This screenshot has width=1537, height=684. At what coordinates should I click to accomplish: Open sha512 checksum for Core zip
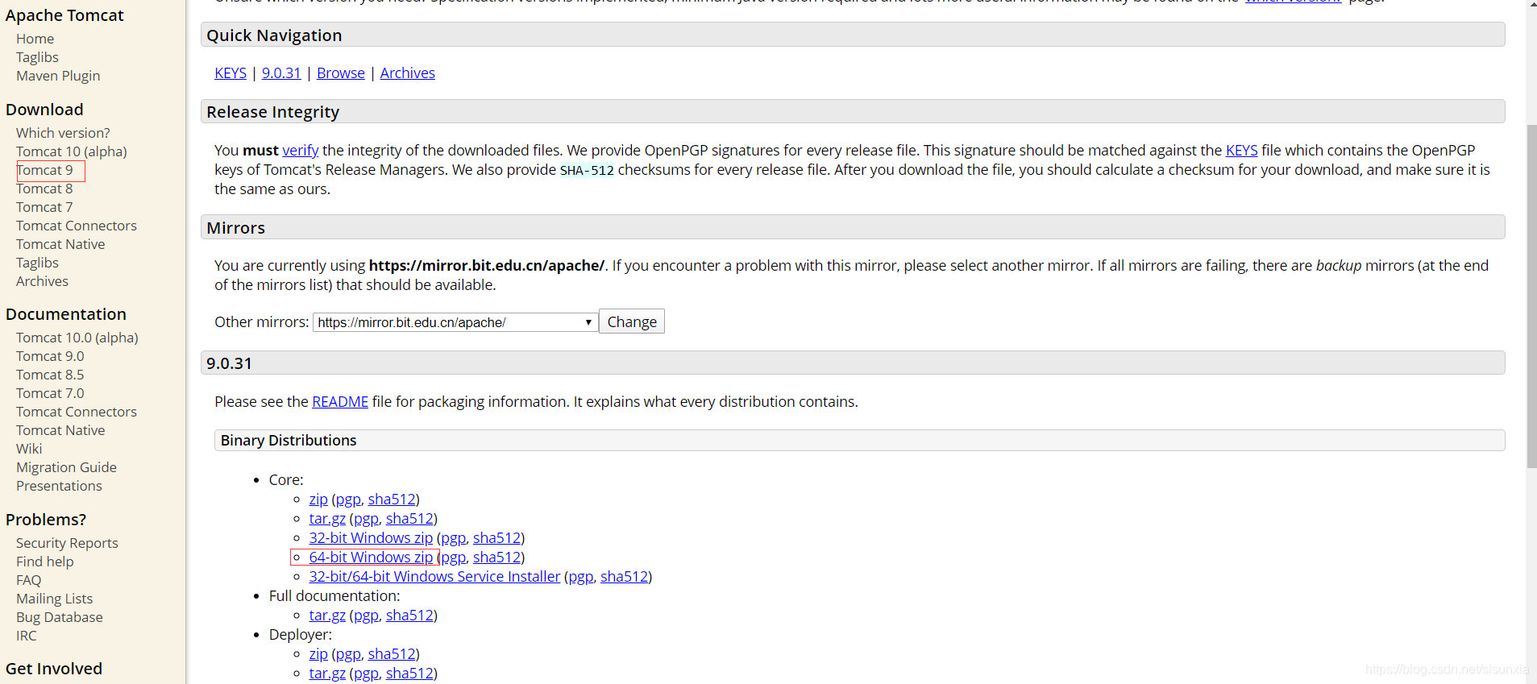coord(392,500)
